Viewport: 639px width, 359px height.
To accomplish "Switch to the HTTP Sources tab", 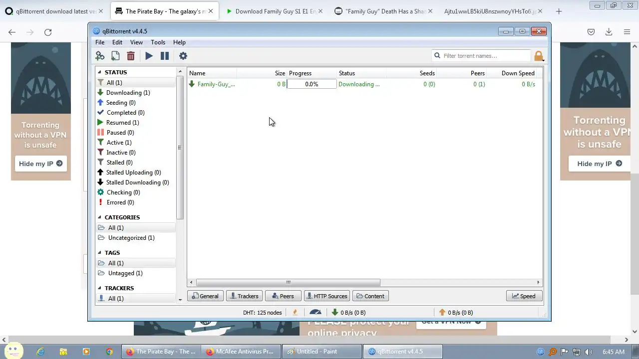I will tap(327, 296).
